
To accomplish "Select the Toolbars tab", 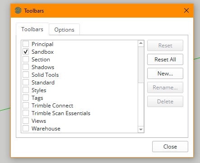I will [x=32, y=29].
